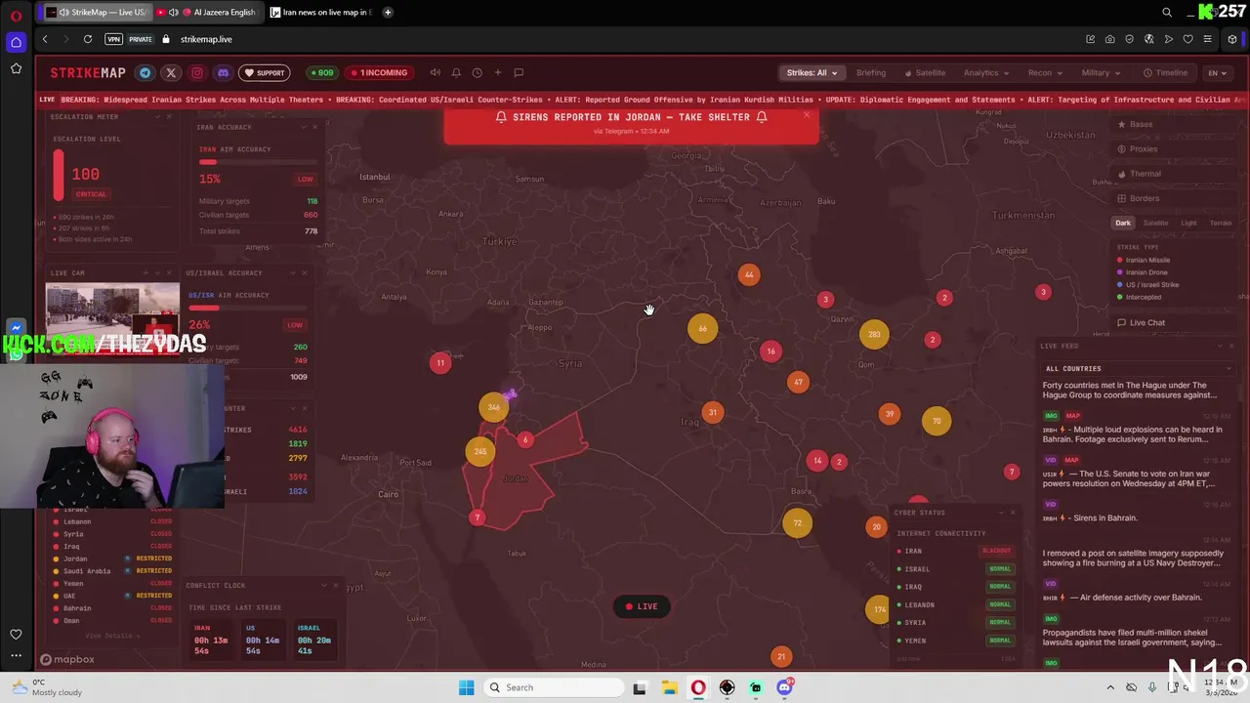Open the EN language dropdown
This screenshot has height=703, width=1250.
1217,72
